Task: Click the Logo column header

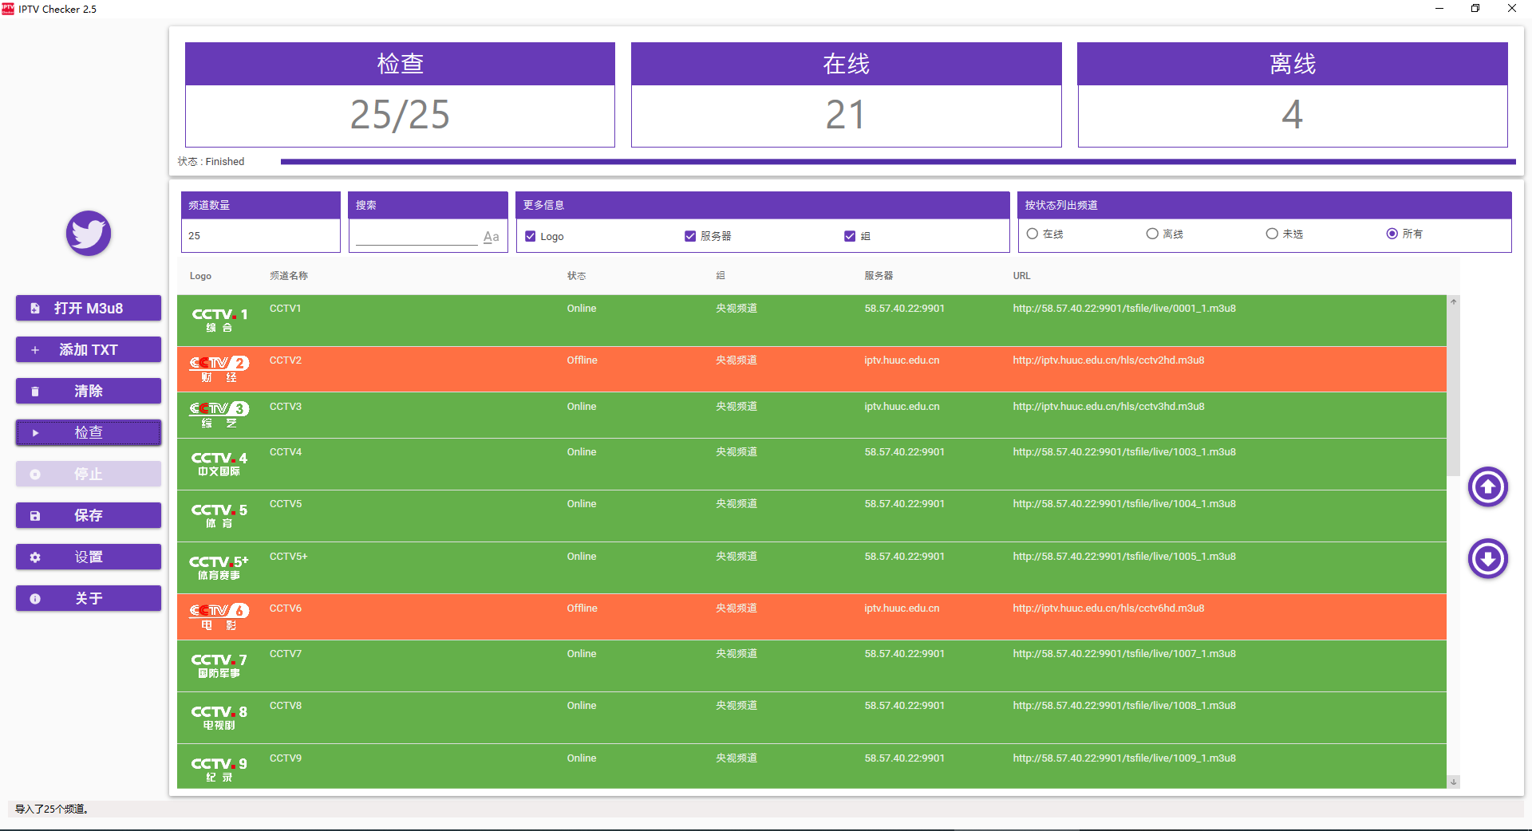Action: 200,276
